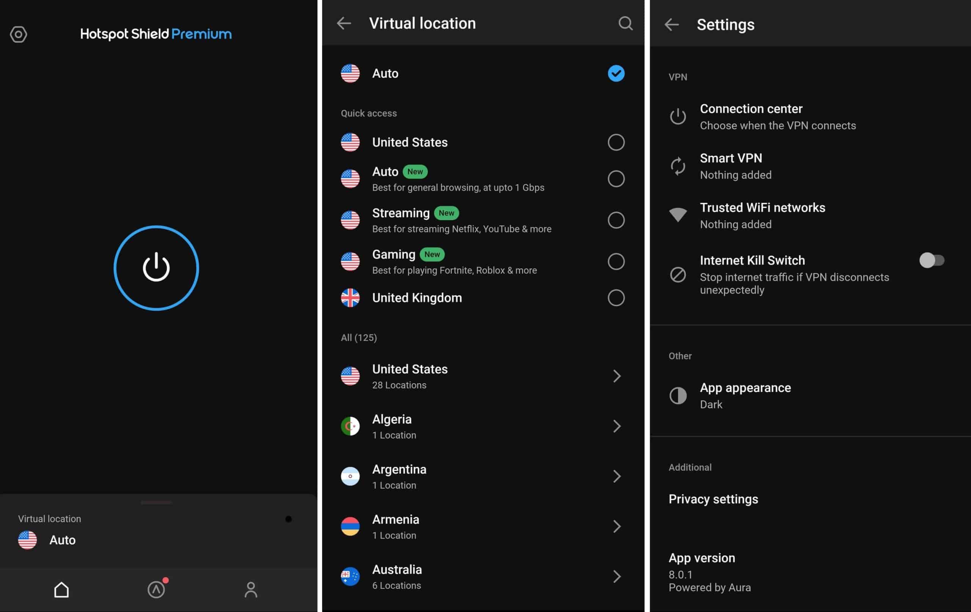Viewport: 971px width, 612px height.
Task: Tap the US flag in the home Virtual location card
Action: [x=27, y=540]
